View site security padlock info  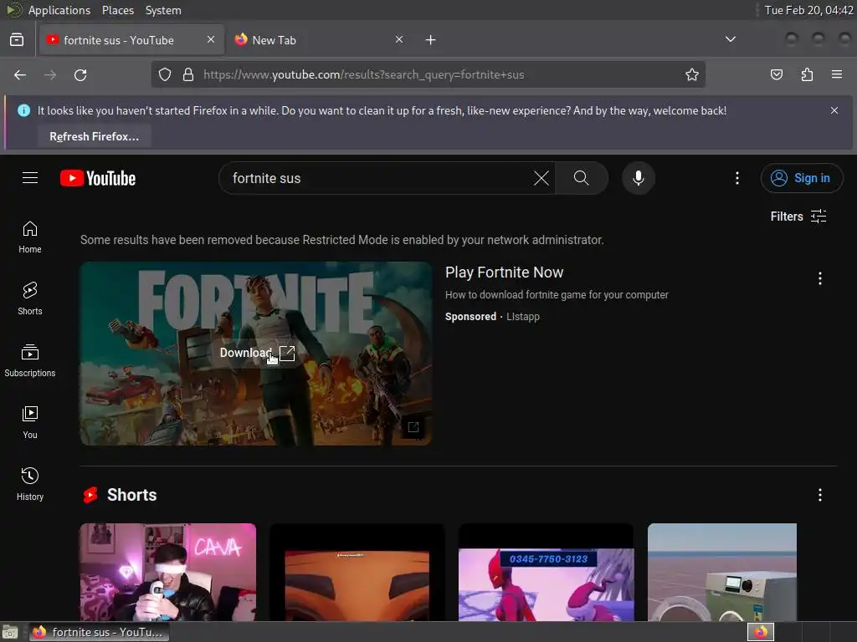tap(188, 74)
